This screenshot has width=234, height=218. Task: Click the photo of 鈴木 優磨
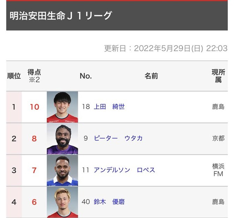point(63,202)
